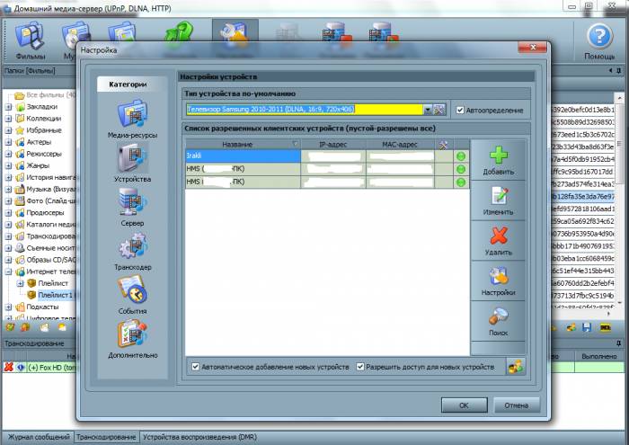The image size is (629, 445).
Task: Click the Удалить red cross button
Action: pyautogui.click(x=498, y=243)
